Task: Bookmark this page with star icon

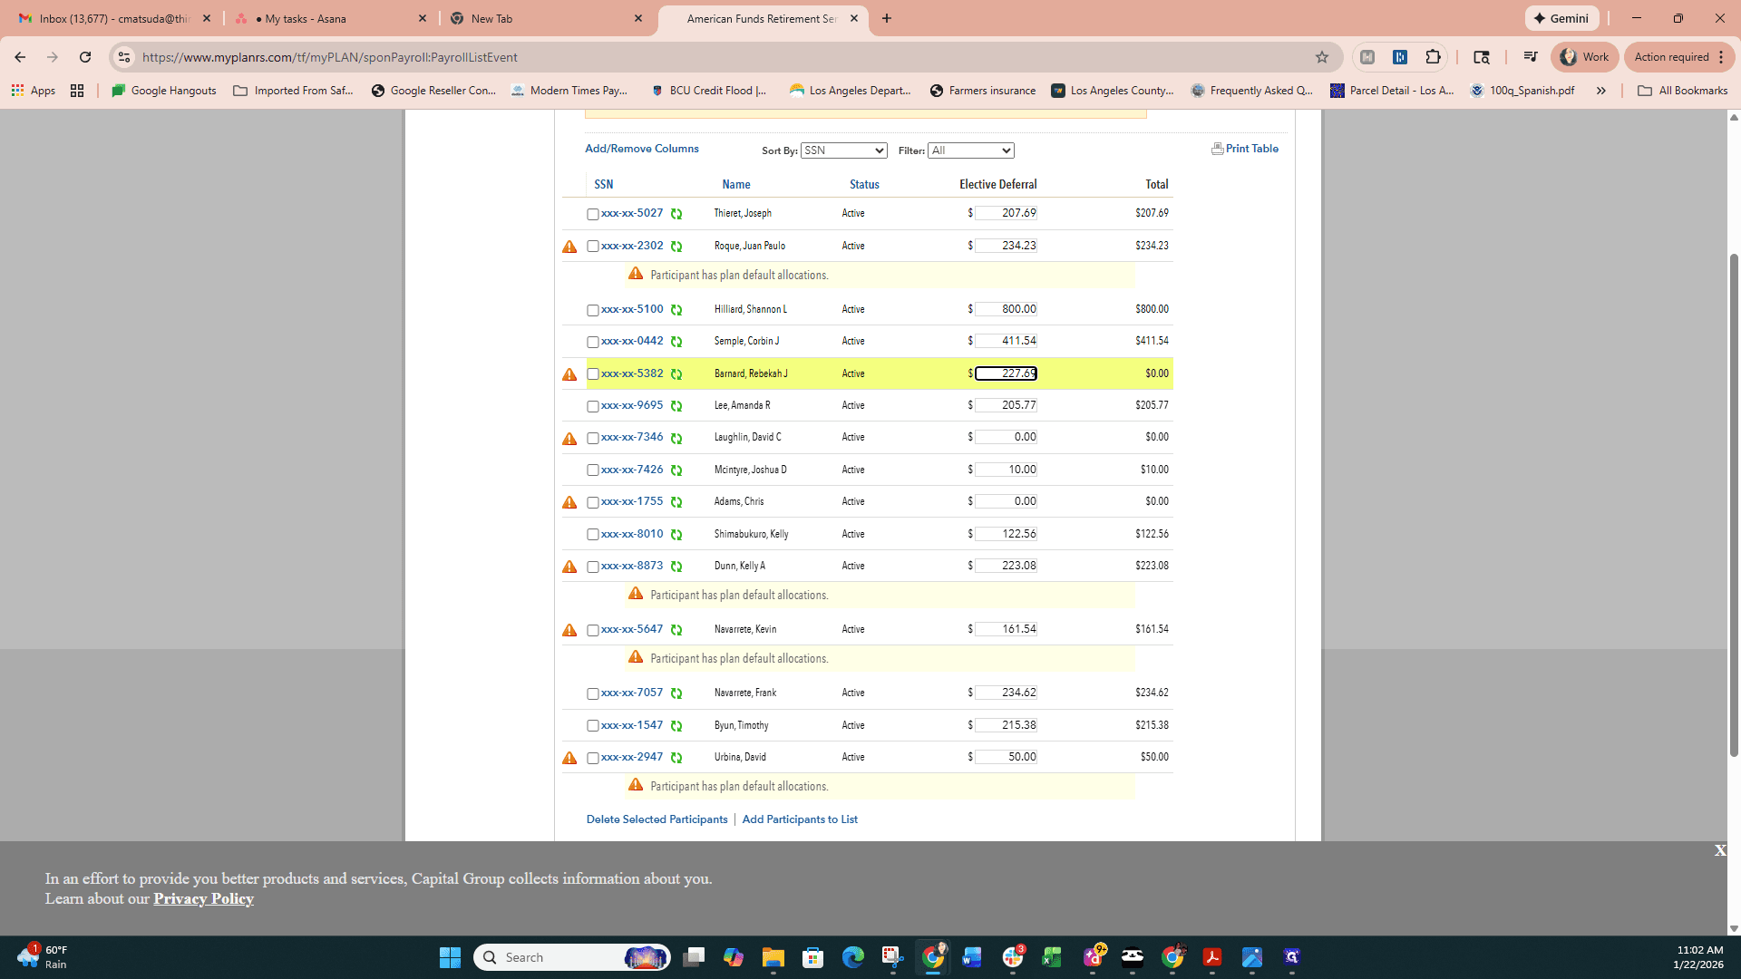Action: [1322, 57]
